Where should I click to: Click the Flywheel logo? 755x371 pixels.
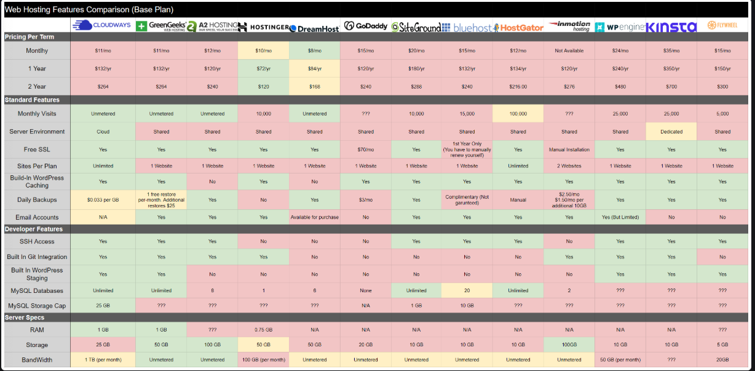(x=722, y=26)
